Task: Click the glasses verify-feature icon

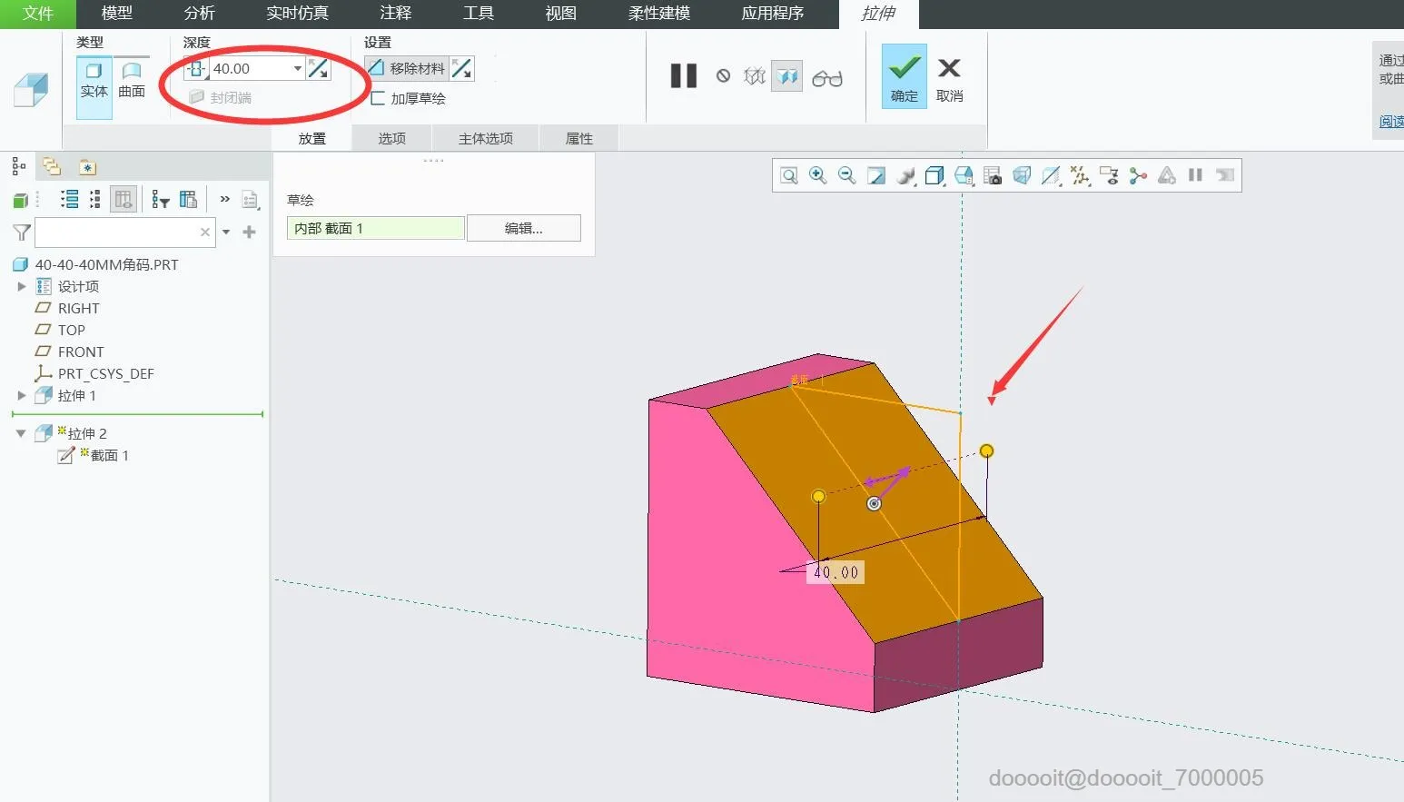Action: tap(827, 78)
